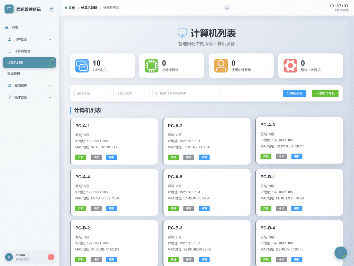
Task: Click the red logout icon beside admin
Action: 51,257
